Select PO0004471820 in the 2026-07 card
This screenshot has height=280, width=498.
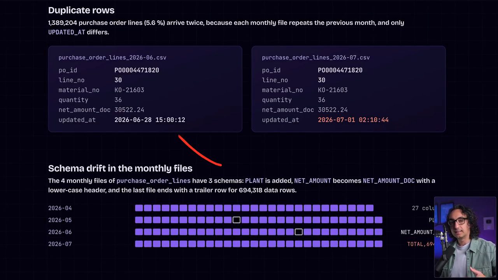click(340, 70)
